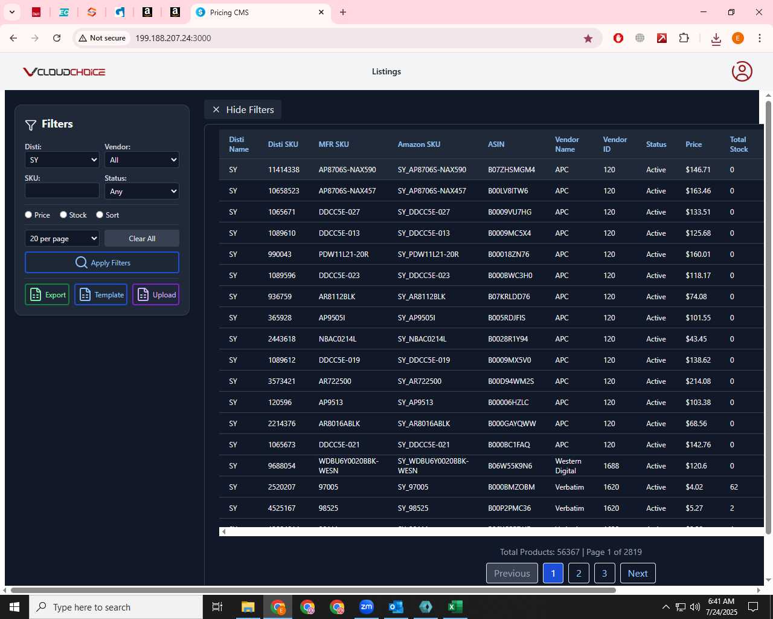The image size is (773, 619).
Task: Click the Total Stock column header
Action: tap(739, 144)
